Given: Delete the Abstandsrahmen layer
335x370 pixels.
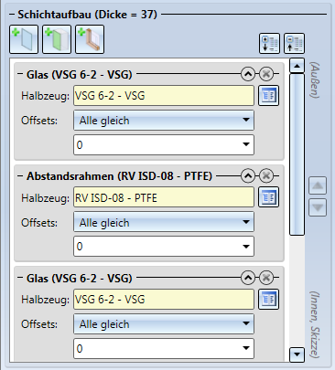Looking at the screenshot, I should coord(266,175).
